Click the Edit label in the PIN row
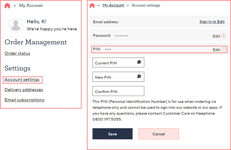 [216, 50]
